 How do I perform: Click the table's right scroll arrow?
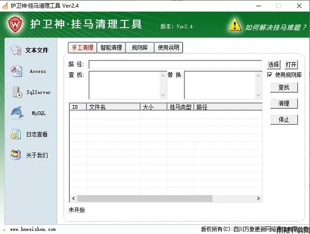258,198
